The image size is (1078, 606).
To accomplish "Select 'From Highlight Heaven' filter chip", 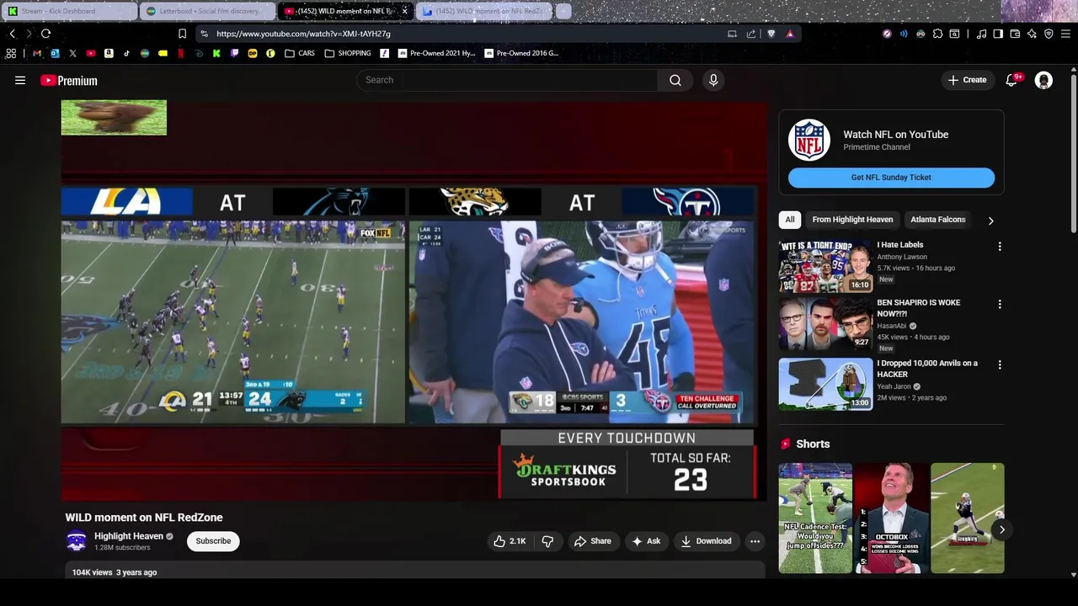I will coord(852,220).
